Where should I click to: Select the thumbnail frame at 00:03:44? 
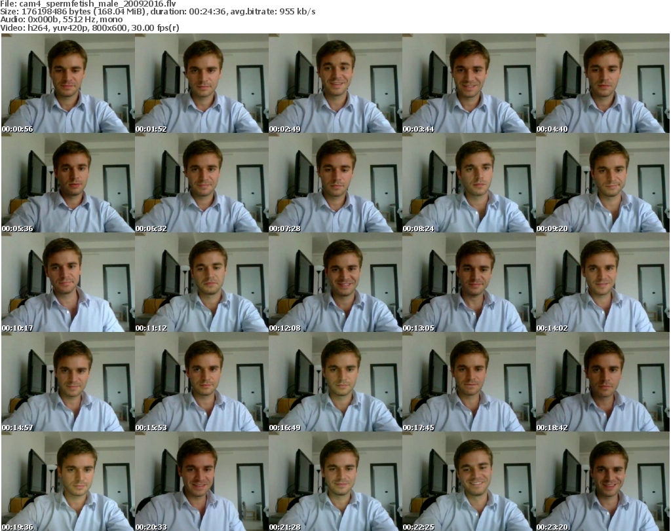tap(469, 83)
